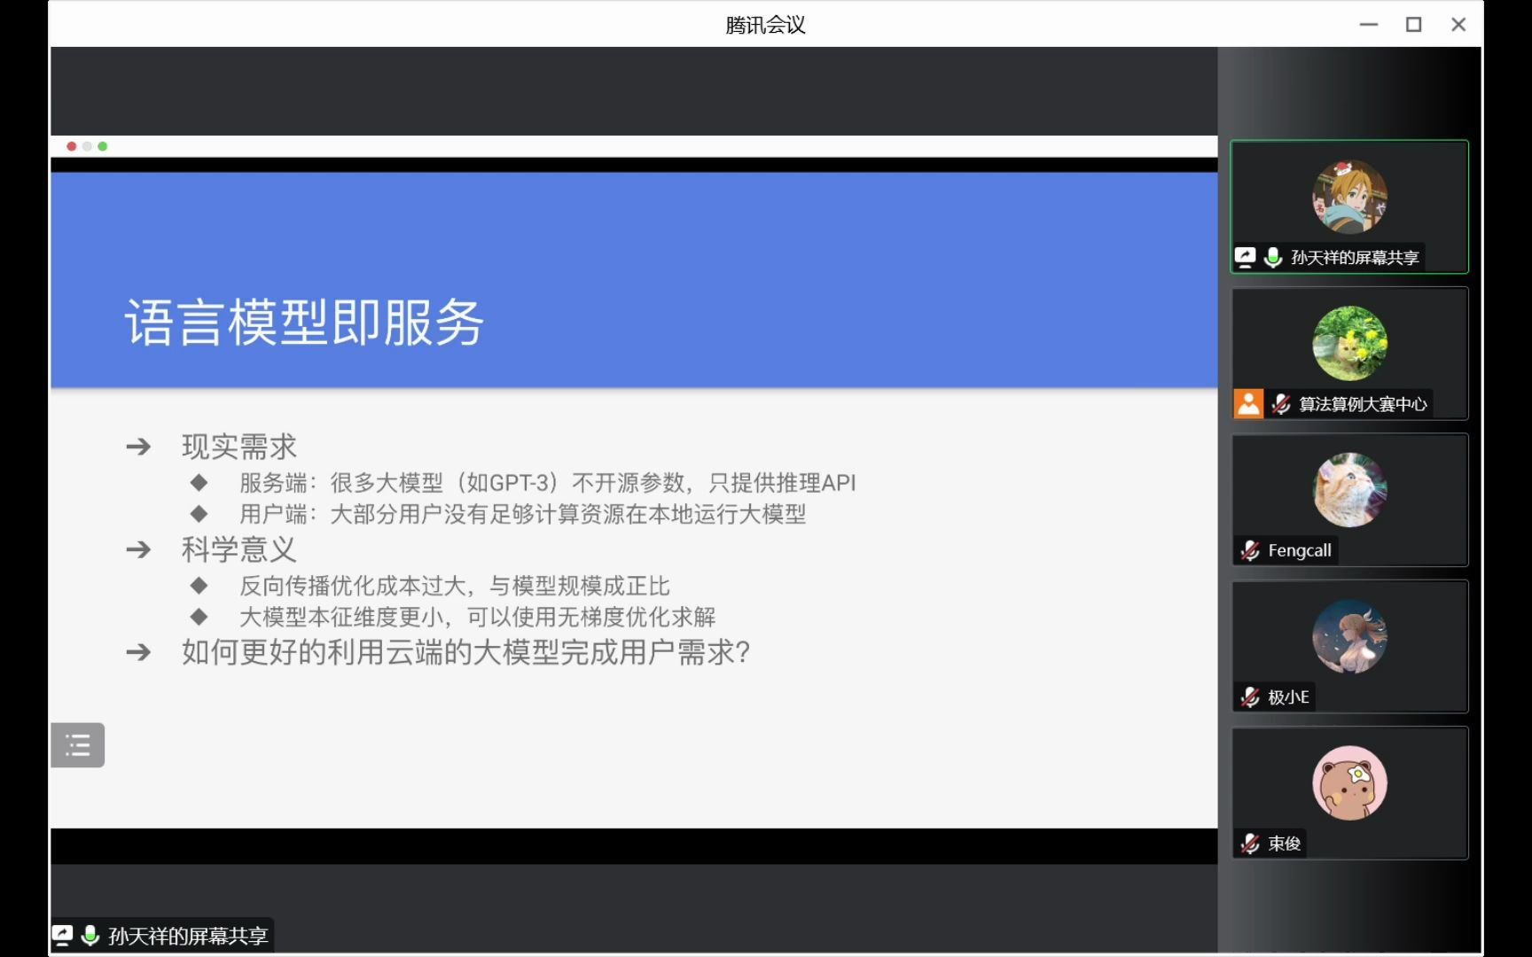Click the red dot on the presented slide window
Viewport: 1532px width, 957px height.
click(71, 146)
